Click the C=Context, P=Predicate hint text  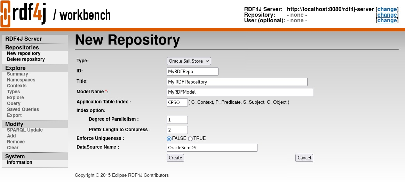239,102
